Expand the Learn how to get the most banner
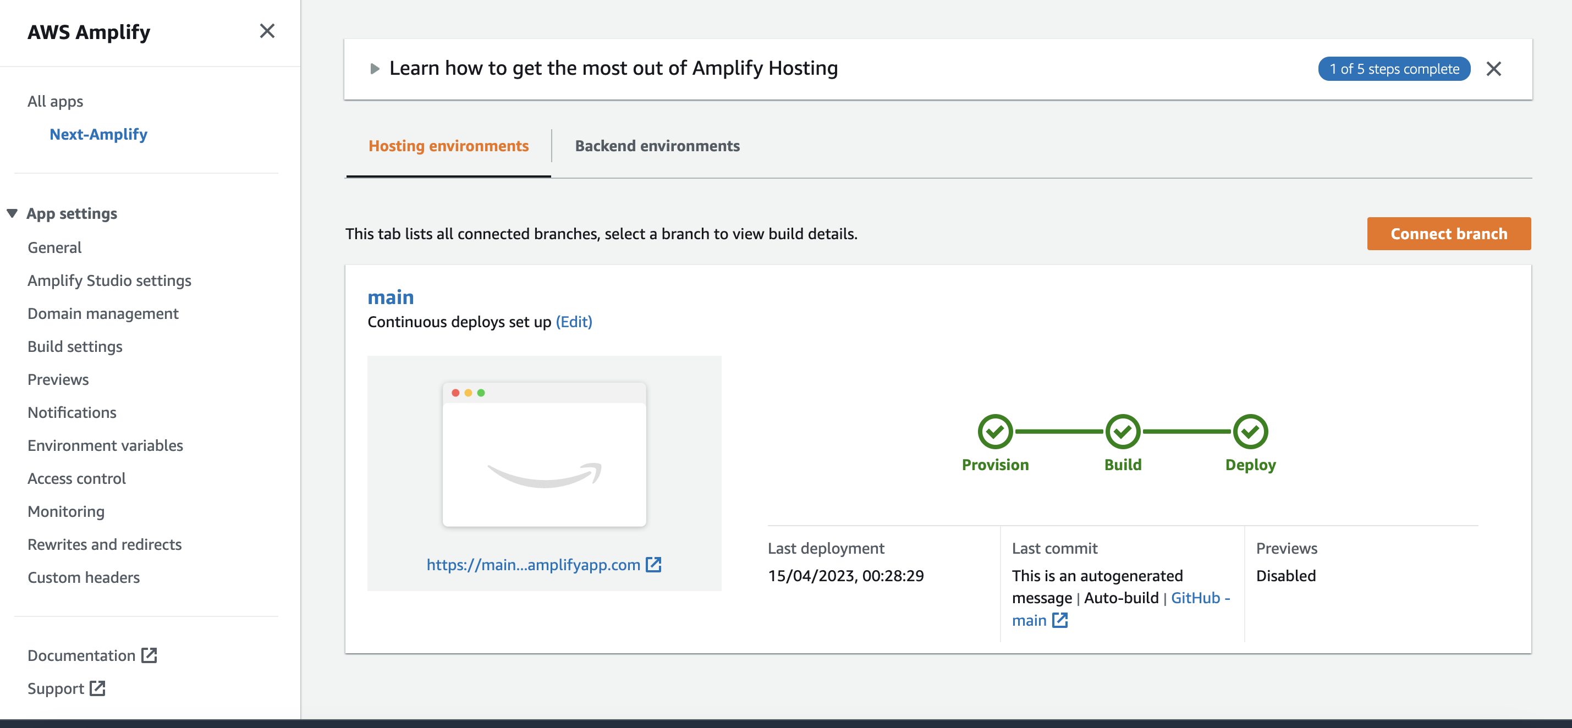Screen dimensions: 1572x728 coord(375,68)
